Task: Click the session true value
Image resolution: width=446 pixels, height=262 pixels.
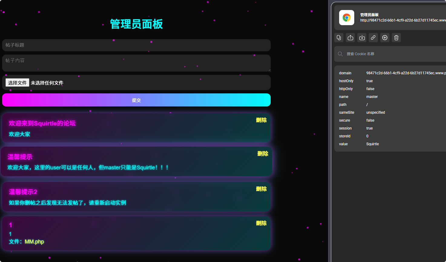Action: [x=369, y=128]
